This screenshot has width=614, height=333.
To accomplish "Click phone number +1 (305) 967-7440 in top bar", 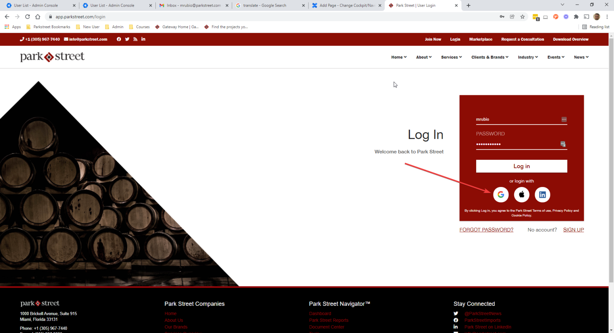I will tap(40, 39).
